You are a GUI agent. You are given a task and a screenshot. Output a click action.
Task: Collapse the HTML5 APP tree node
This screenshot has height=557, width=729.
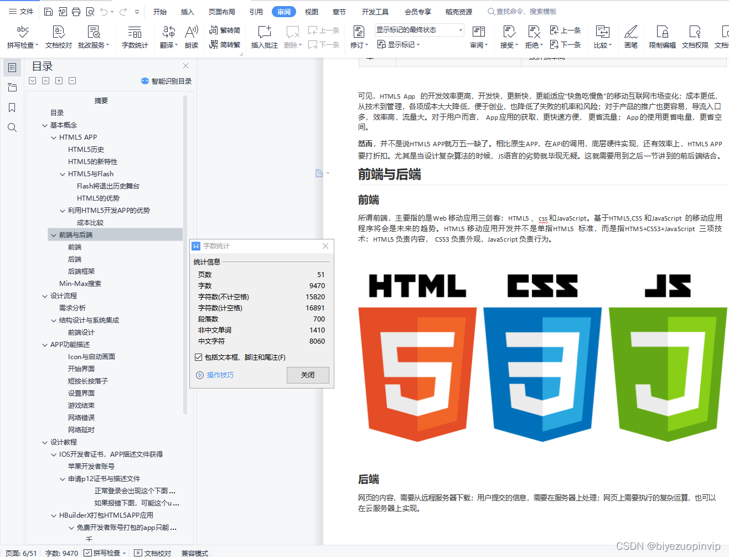click(54, 137)
